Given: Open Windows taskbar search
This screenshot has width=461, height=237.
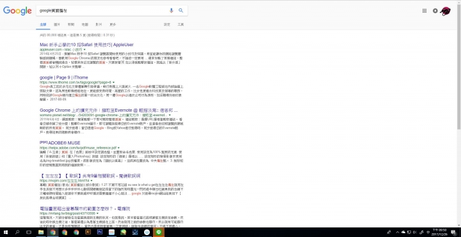Looking at the screenshot, I should click(x=17, y=233).
